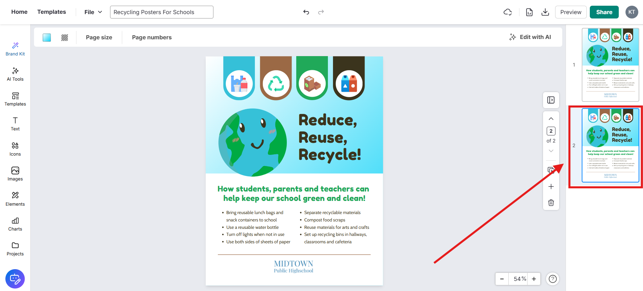
Task: Open the blue background color swatch
Action: (x=47, y=38)
